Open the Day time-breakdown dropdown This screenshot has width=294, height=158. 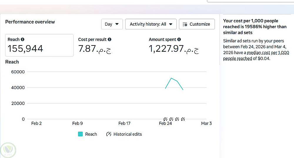[x=112, y=24]
